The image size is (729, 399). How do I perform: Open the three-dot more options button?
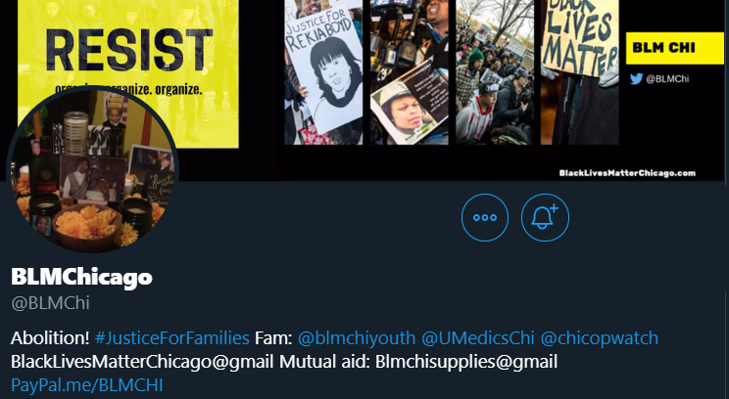tap(485, 218)
